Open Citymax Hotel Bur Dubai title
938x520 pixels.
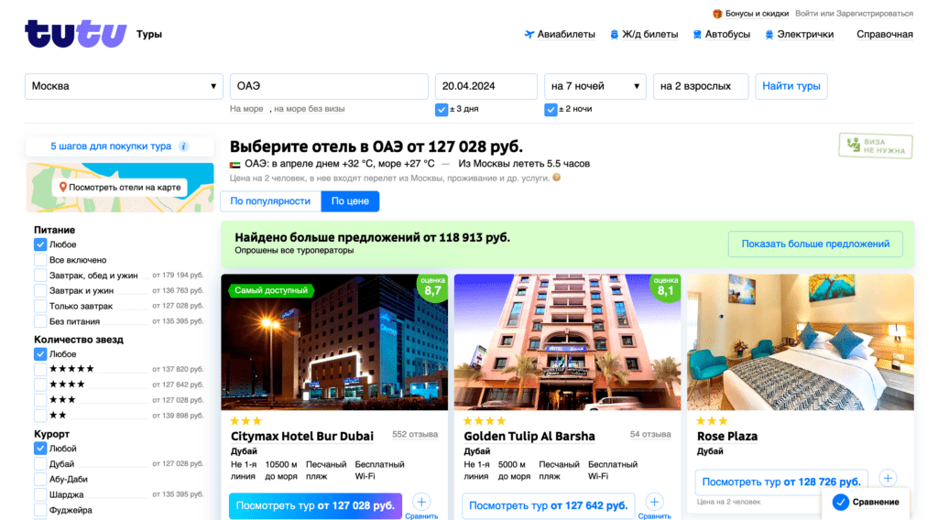point(302,437)
